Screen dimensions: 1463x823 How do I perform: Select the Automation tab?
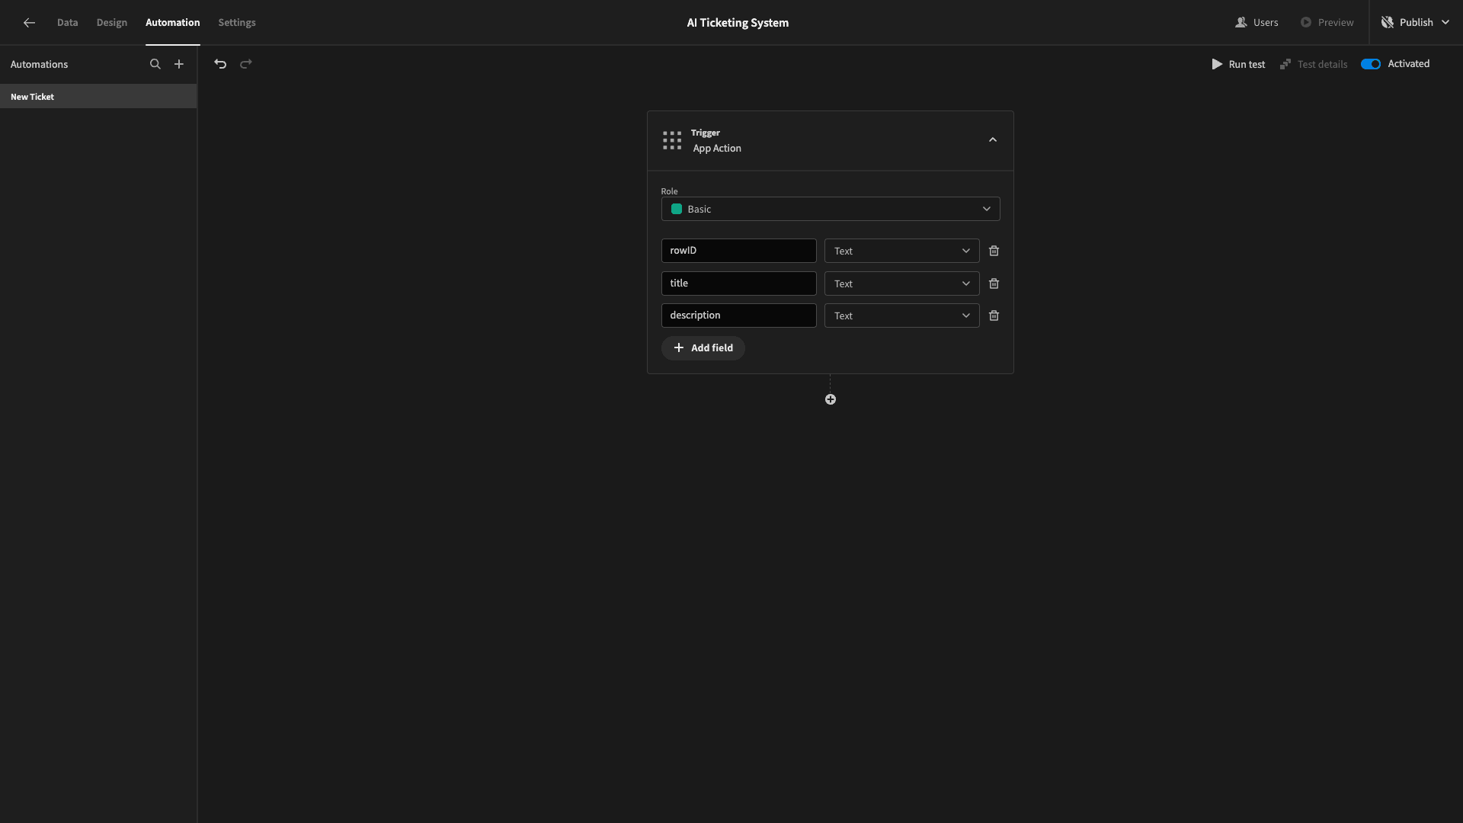(173, 23)
